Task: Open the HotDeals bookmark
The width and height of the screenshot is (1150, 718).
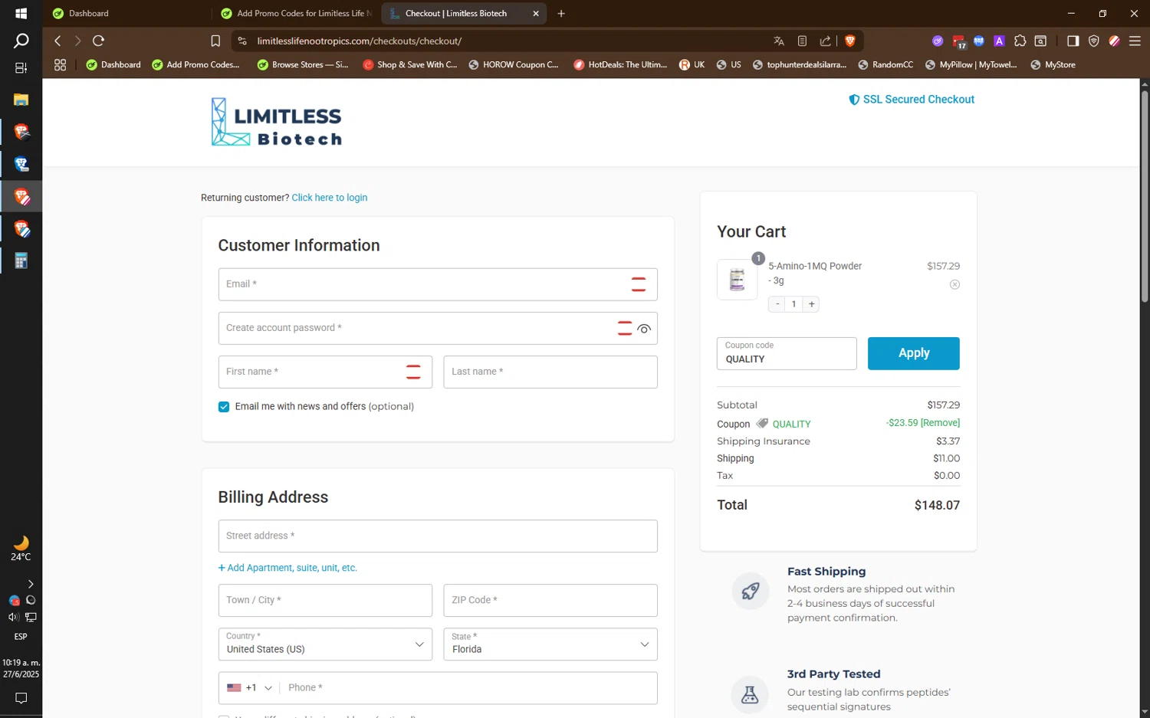Action: click(x=620, y=64)
